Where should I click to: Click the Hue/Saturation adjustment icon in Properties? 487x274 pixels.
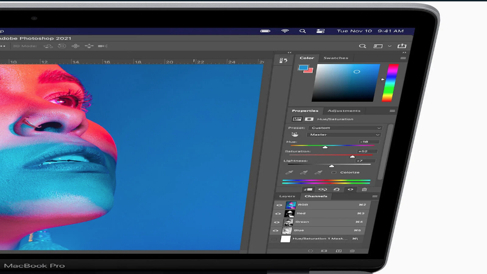297,119
